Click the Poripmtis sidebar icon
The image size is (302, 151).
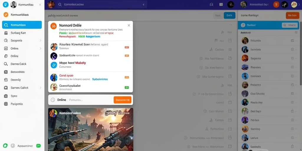(6, 104)
